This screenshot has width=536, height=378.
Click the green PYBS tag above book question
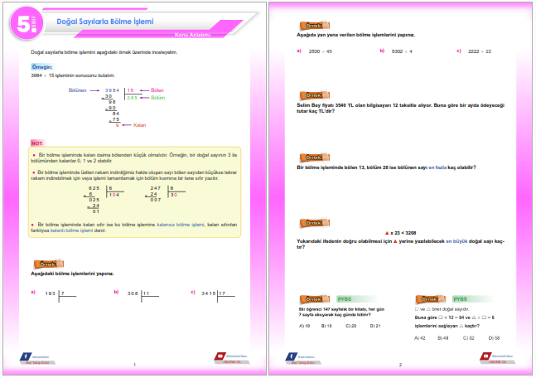(345, 299)
